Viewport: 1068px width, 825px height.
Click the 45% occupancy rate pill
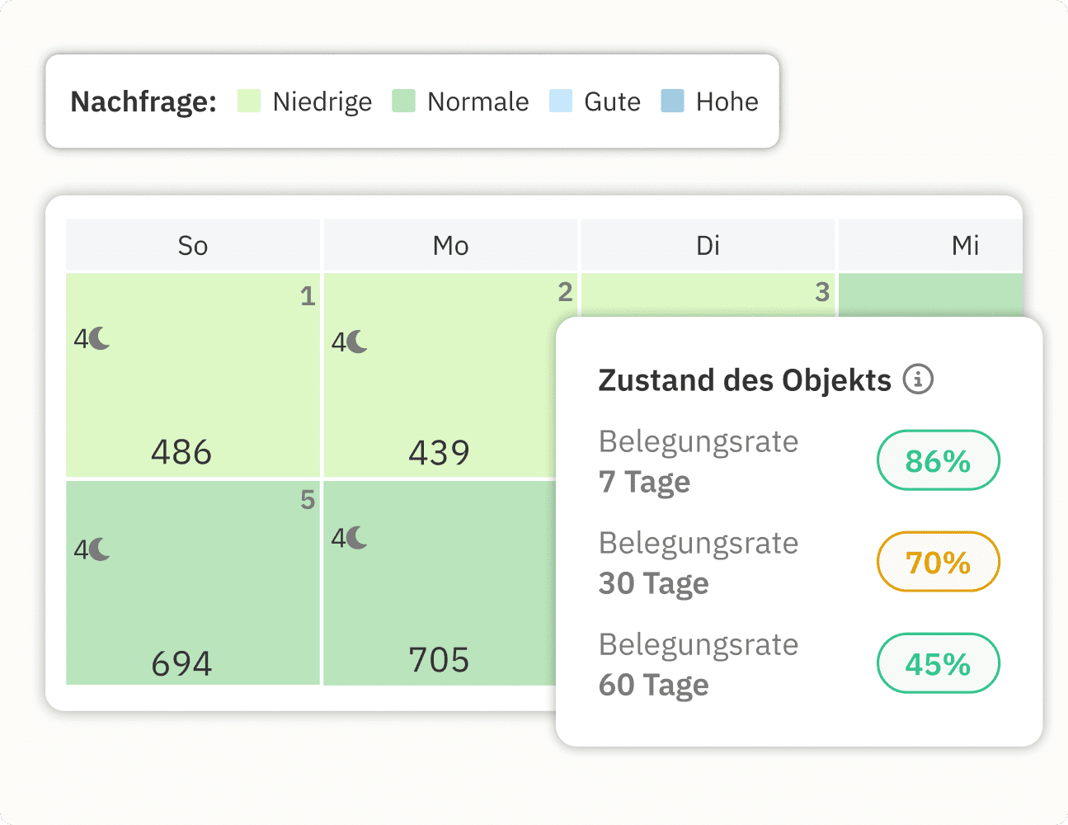(x=938, y=663)
